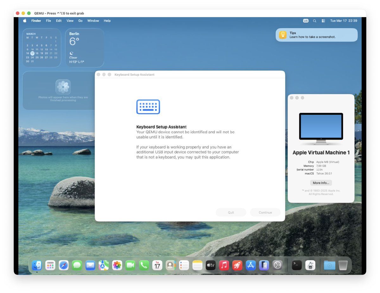
Task: Click Continue in Keyboard Setup Assistant
Action: pos(265,213)
